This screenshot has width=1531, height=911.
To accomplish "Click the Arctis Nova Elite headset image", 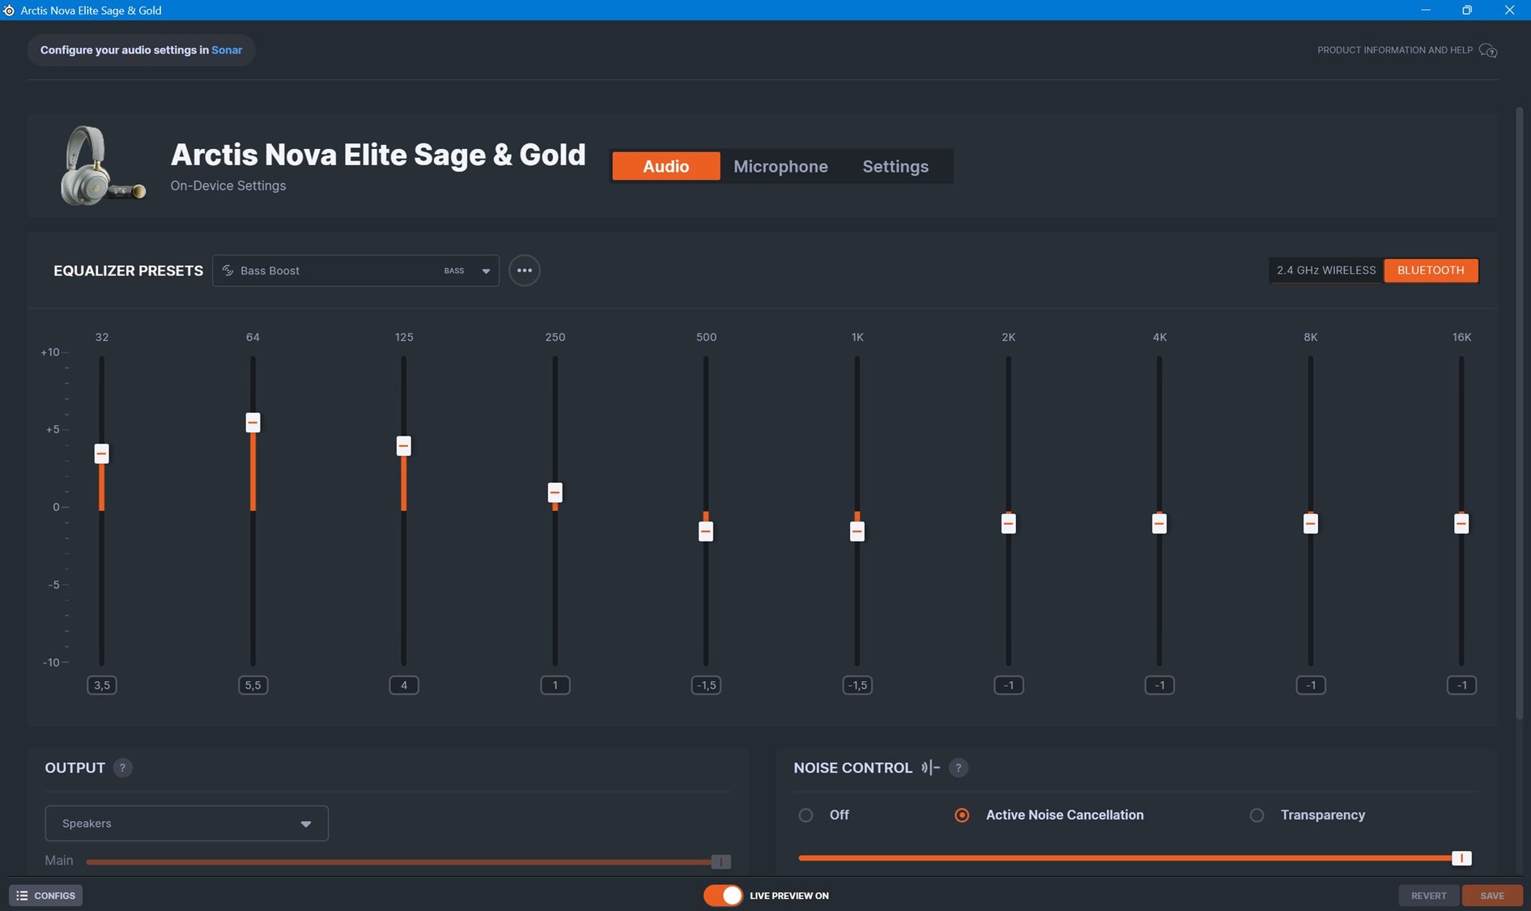I will pos(100,166).
